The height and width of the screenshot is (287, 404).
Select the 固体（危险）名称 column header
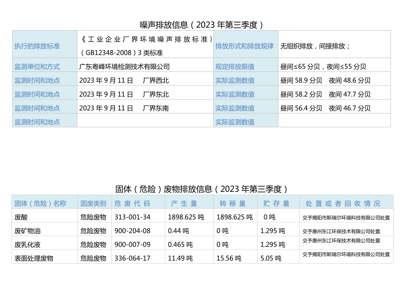point(44,202)
